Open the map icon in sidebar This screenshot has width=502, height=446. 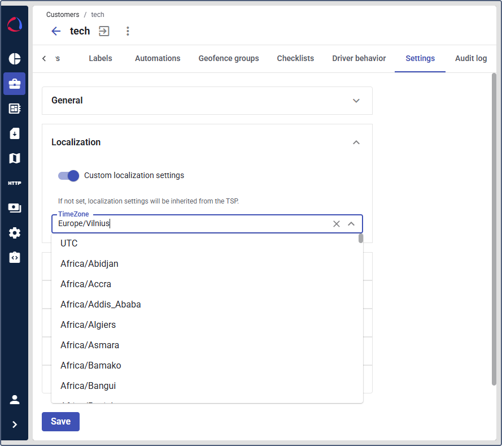(x=15, y=158)
